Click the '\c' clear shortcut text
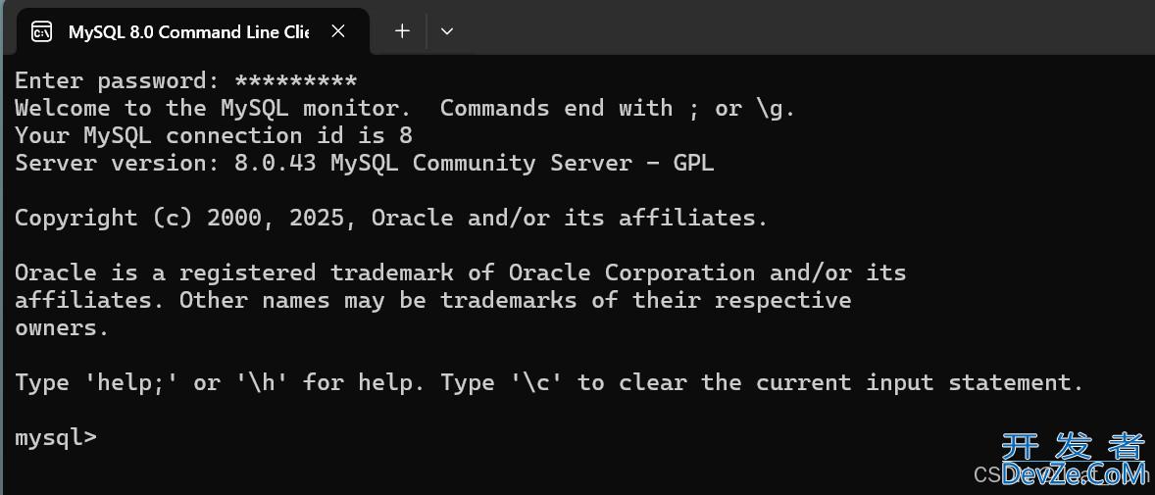1155x495 pixels. [x=535, y=382]
